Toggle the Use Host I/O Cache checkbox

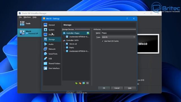click(102, 41)
